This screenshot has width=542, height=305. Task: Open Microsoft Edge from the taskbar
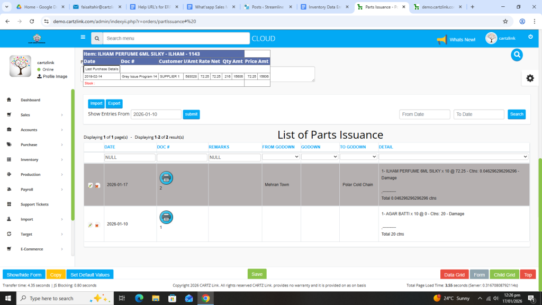click(139, 298)
